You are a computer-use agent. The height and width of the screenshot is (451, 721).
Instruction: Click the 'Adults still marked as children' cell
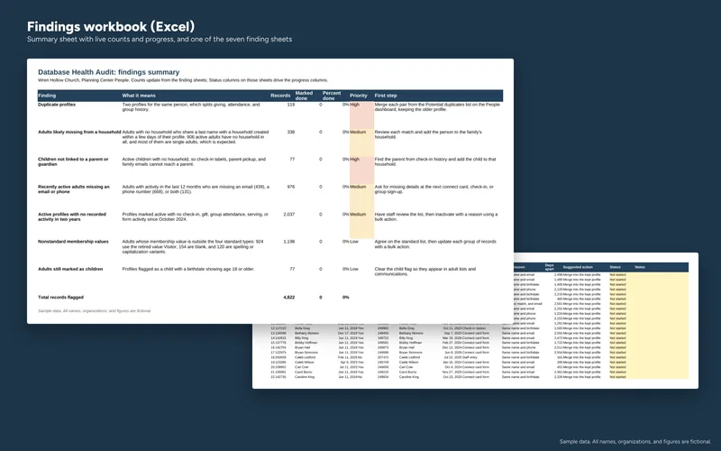click(70, 269)
